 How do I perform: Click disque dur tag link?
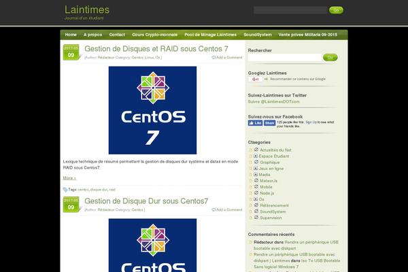(99, 190)
